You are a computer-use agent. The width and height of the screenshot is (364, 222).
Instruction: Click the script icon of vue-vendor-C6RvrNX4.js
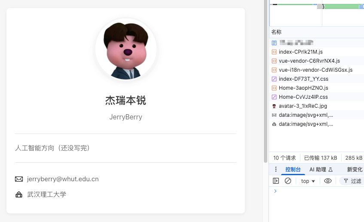[x=274, y=61]
